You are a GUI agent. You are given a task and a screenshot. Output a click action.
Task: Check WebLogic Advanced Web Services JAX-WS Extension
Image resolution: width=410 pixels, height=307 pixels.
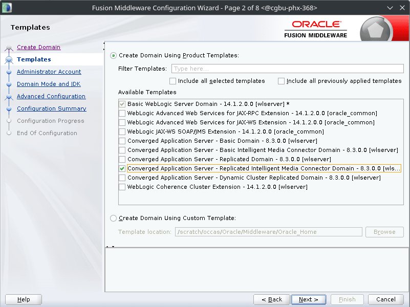tap(122, 122)
